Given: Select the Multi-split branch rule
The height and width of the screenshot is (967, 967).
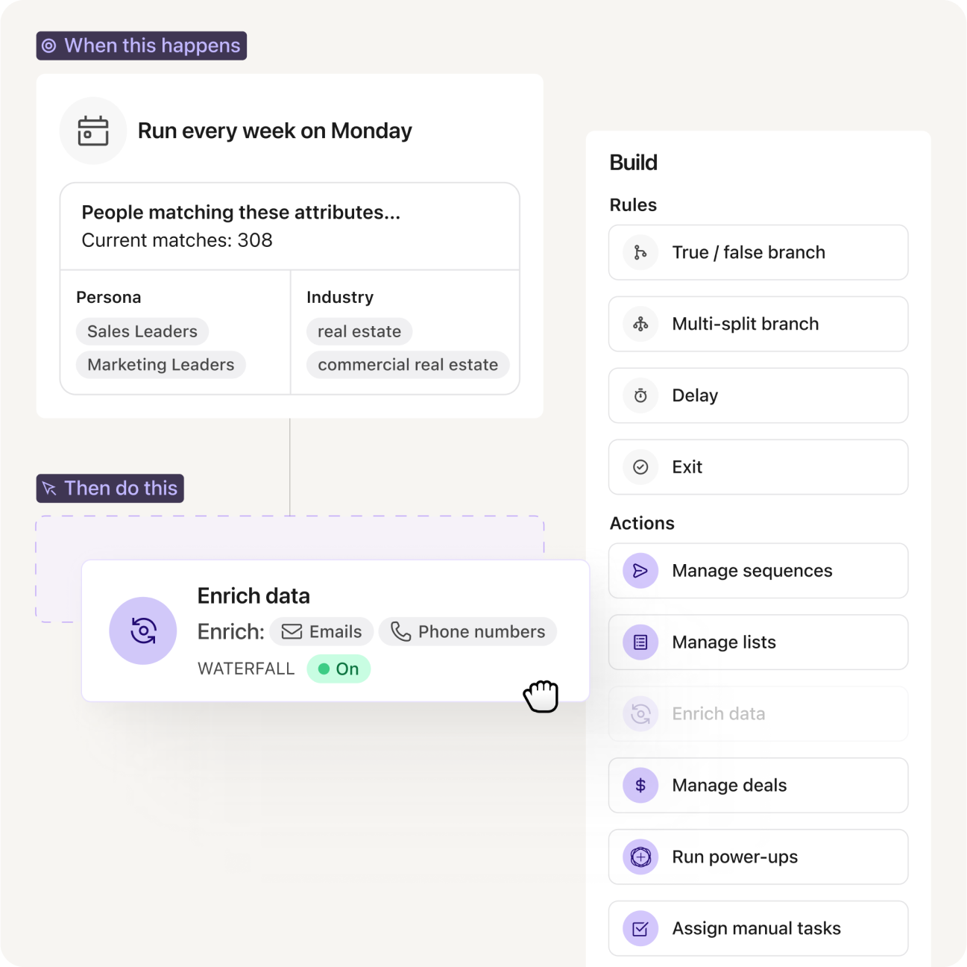Looking at the screenshot, I should pos(758,324).
